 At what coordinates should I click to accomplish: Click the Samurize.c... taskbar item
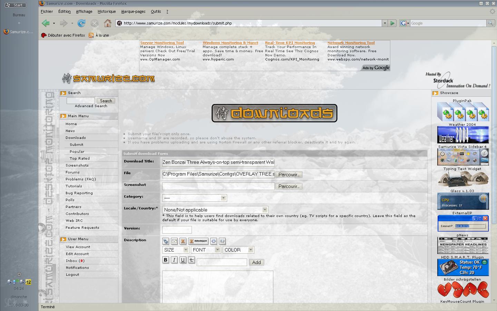pyautogui.click(x=19, y=32)
